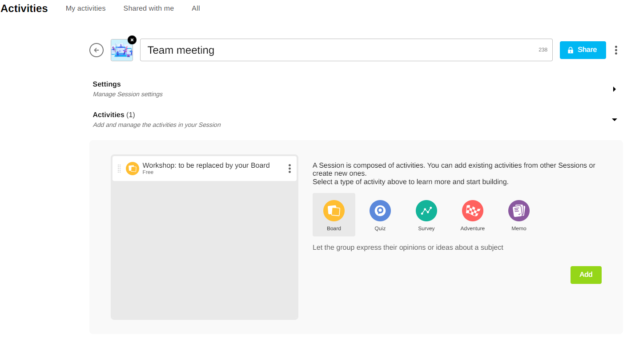
Task: Click the Team meeting title field
Action: click(338, 50)
